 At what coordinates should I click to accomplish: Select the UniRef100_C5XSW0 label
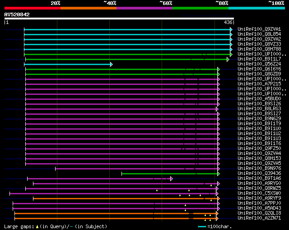tap(259, 193)
